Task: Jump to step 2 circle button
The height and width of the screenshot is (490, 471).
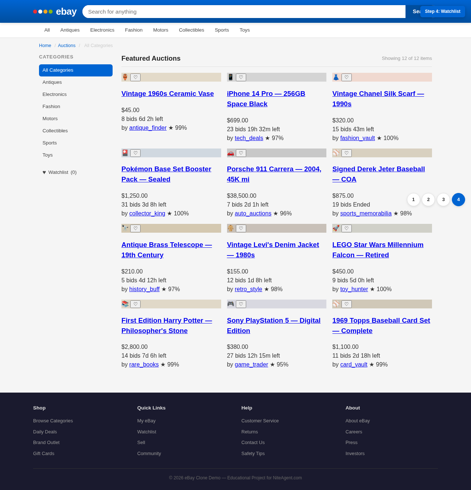Action: [428, 200]
